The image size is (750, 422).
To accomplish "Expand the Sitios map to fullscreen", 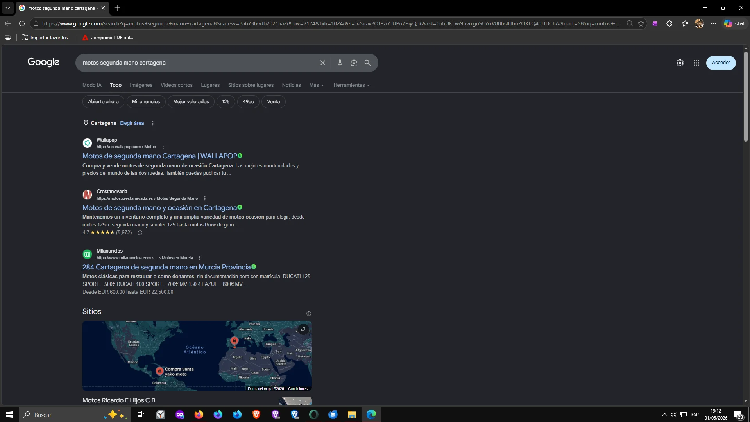I will tap(303, 329).
